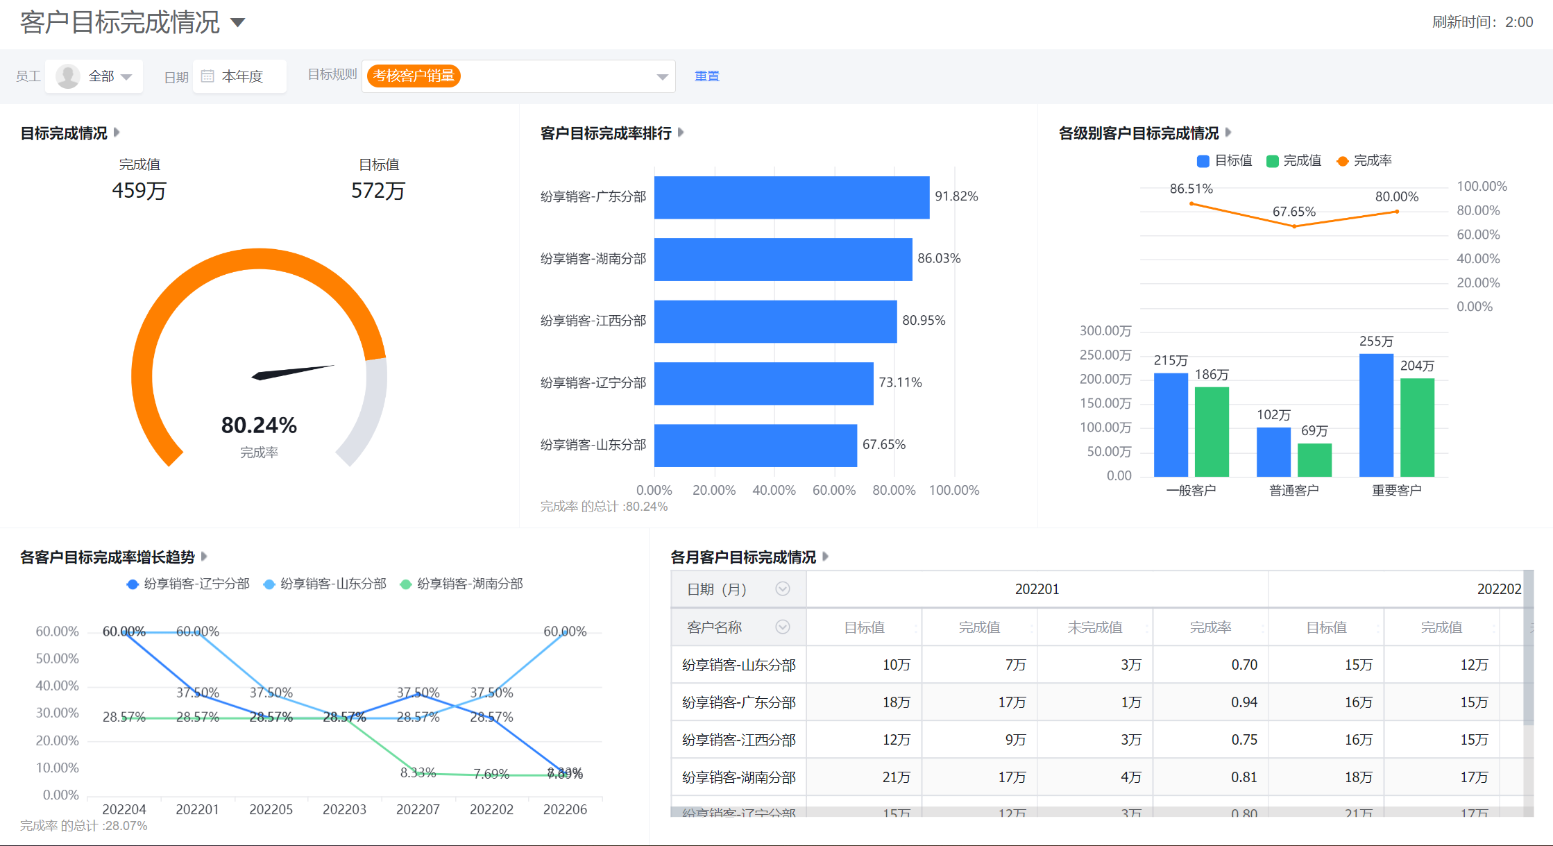Click the 69万 completed bar for 普通客户
Image resolution: width=1553 pixels, height=846 pixels.
click(1314, 460)
